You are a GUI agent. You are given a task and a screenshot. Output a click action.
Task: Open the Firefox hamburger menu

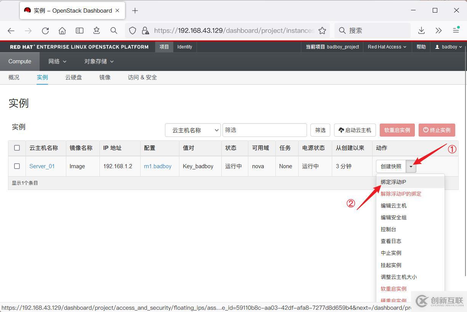(456, 31)
